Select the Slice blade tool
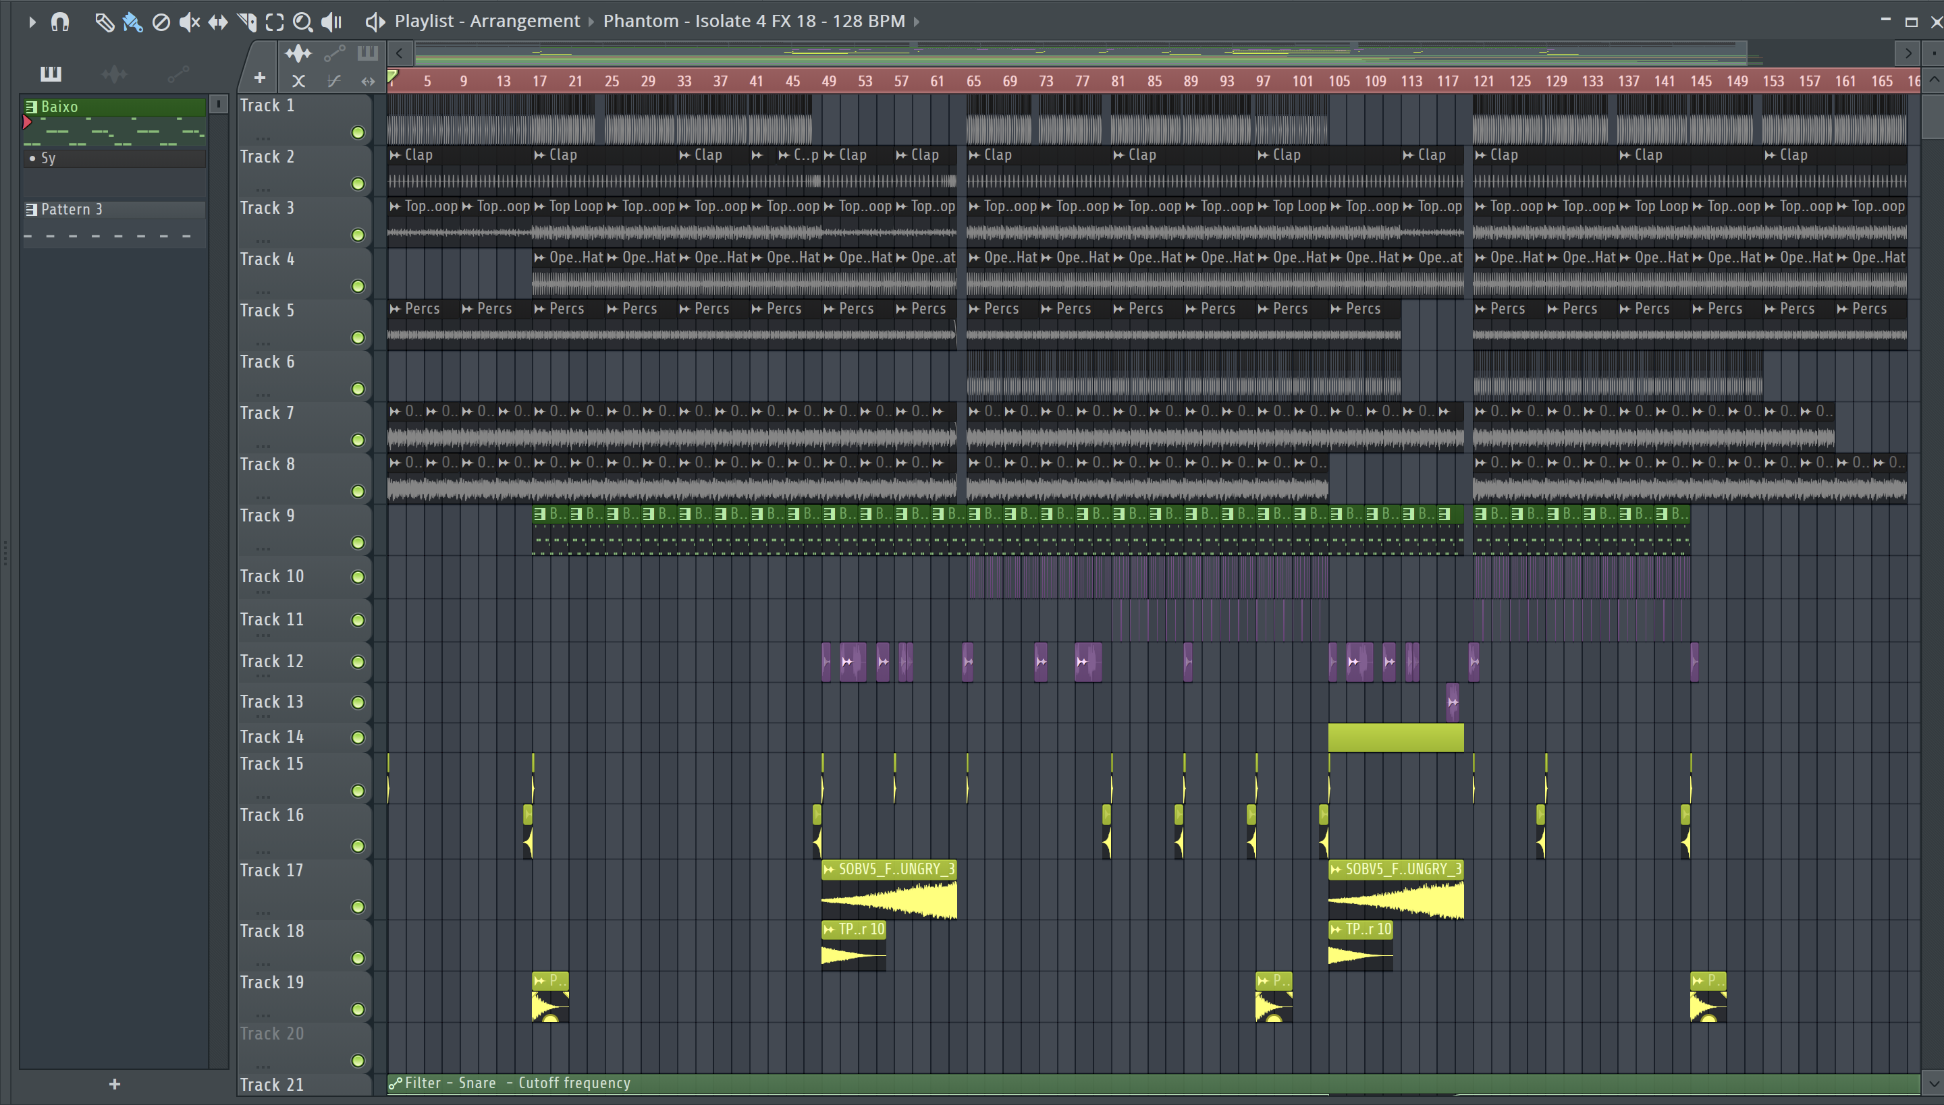This screenshot has height=1105, width=1944. 247,22
